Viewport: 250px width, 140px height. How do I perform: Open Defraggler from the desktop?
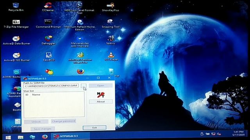click(48, 40)
